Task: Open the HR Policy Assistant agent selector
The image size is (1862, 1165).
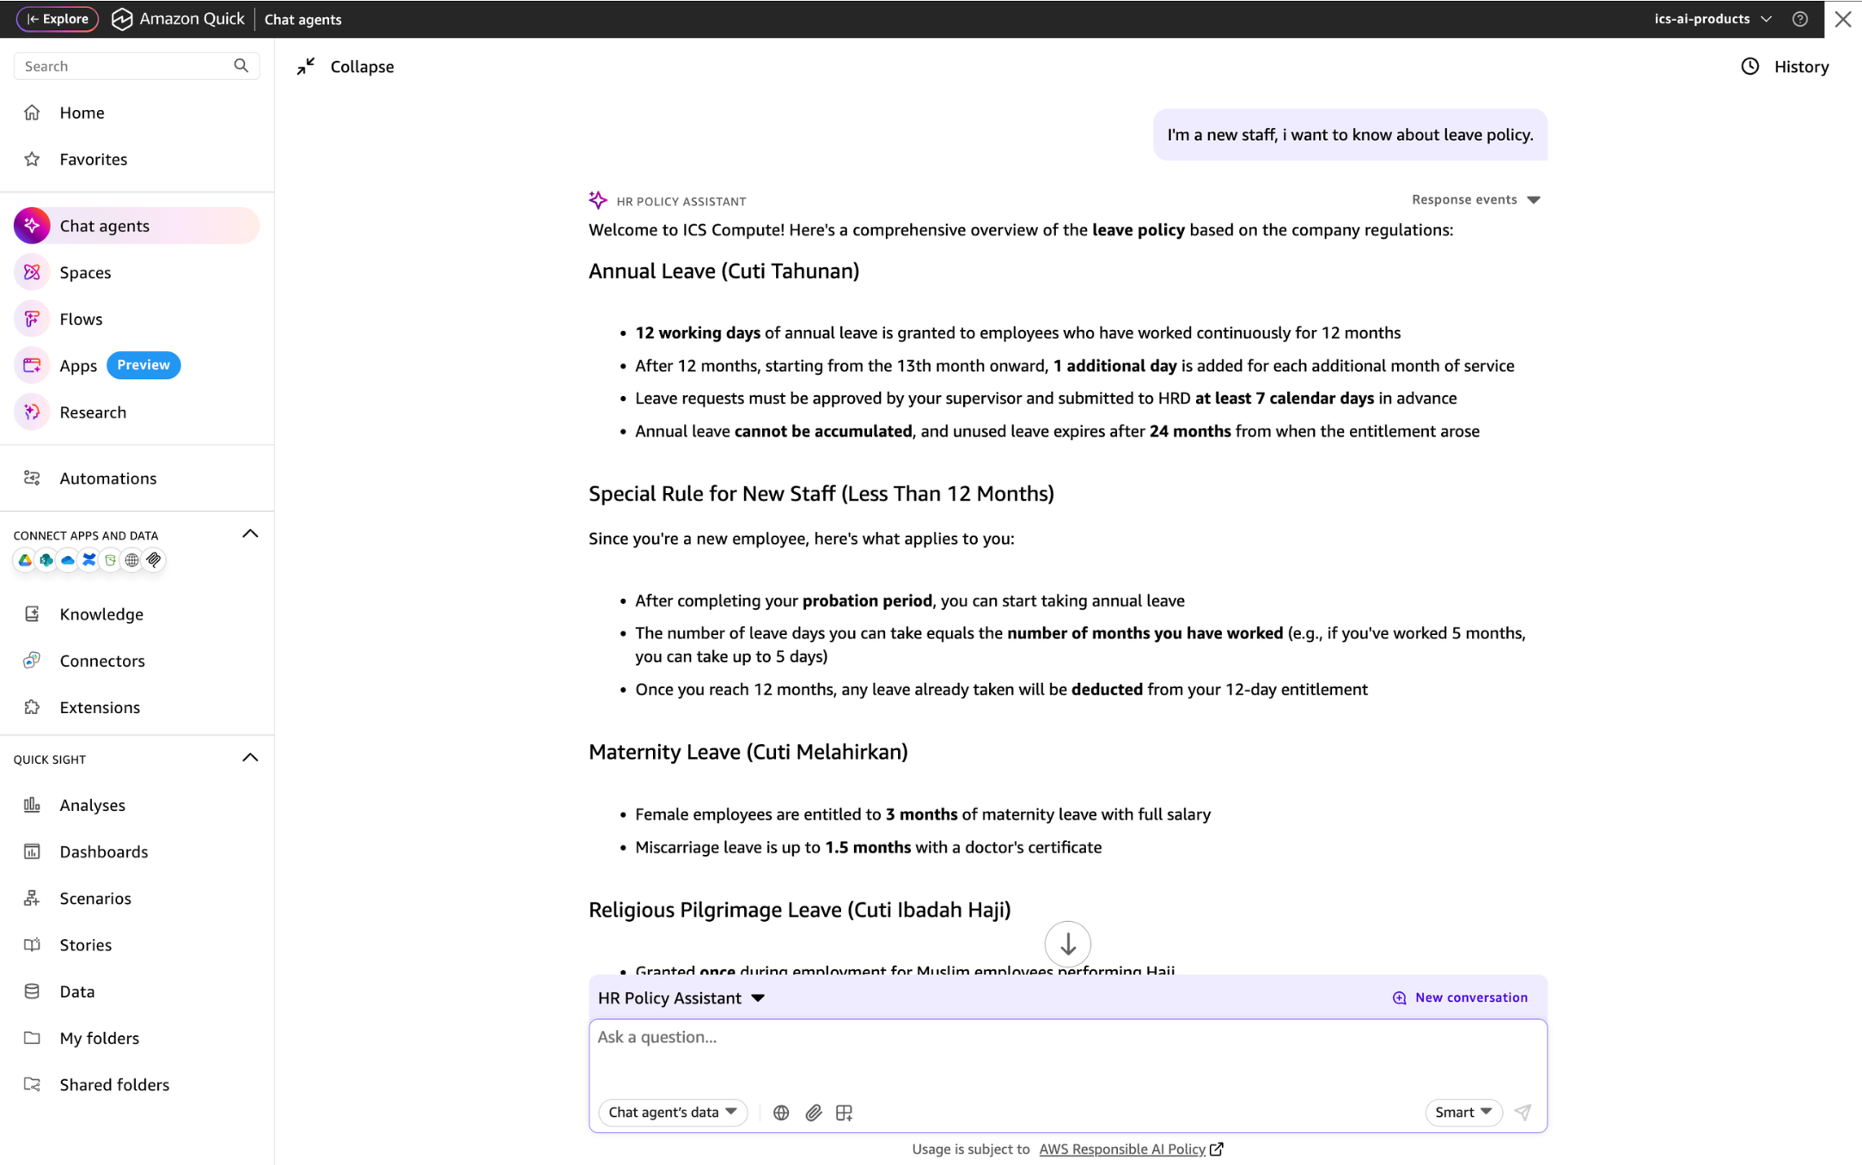Action: (681, 997)
